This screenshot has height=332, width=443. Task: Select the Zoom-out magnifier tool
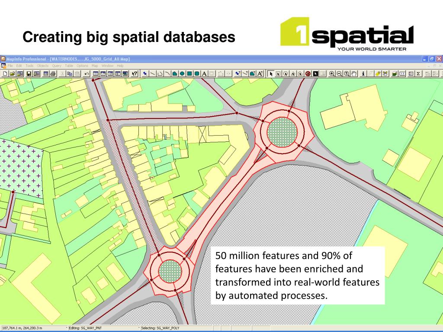point(339,73)
